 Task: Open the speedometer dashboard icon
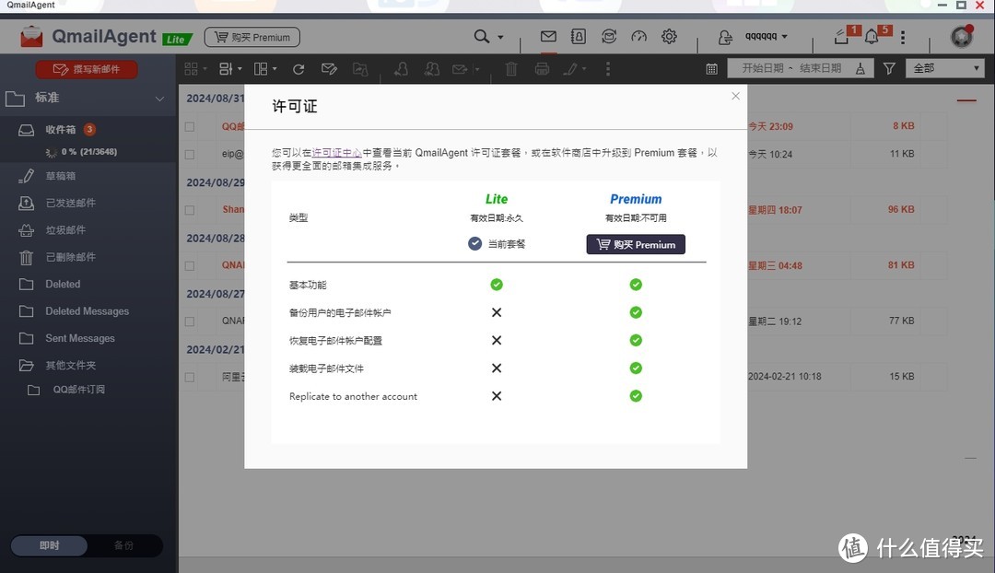(x=638, y=37)
